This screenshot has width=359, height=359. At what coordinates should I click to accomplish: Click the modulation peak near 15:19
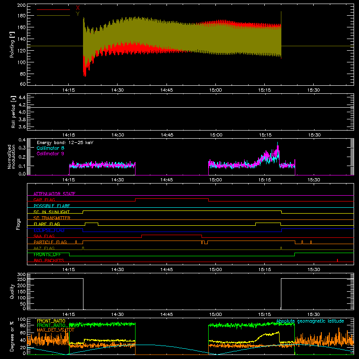click(278, 145)
